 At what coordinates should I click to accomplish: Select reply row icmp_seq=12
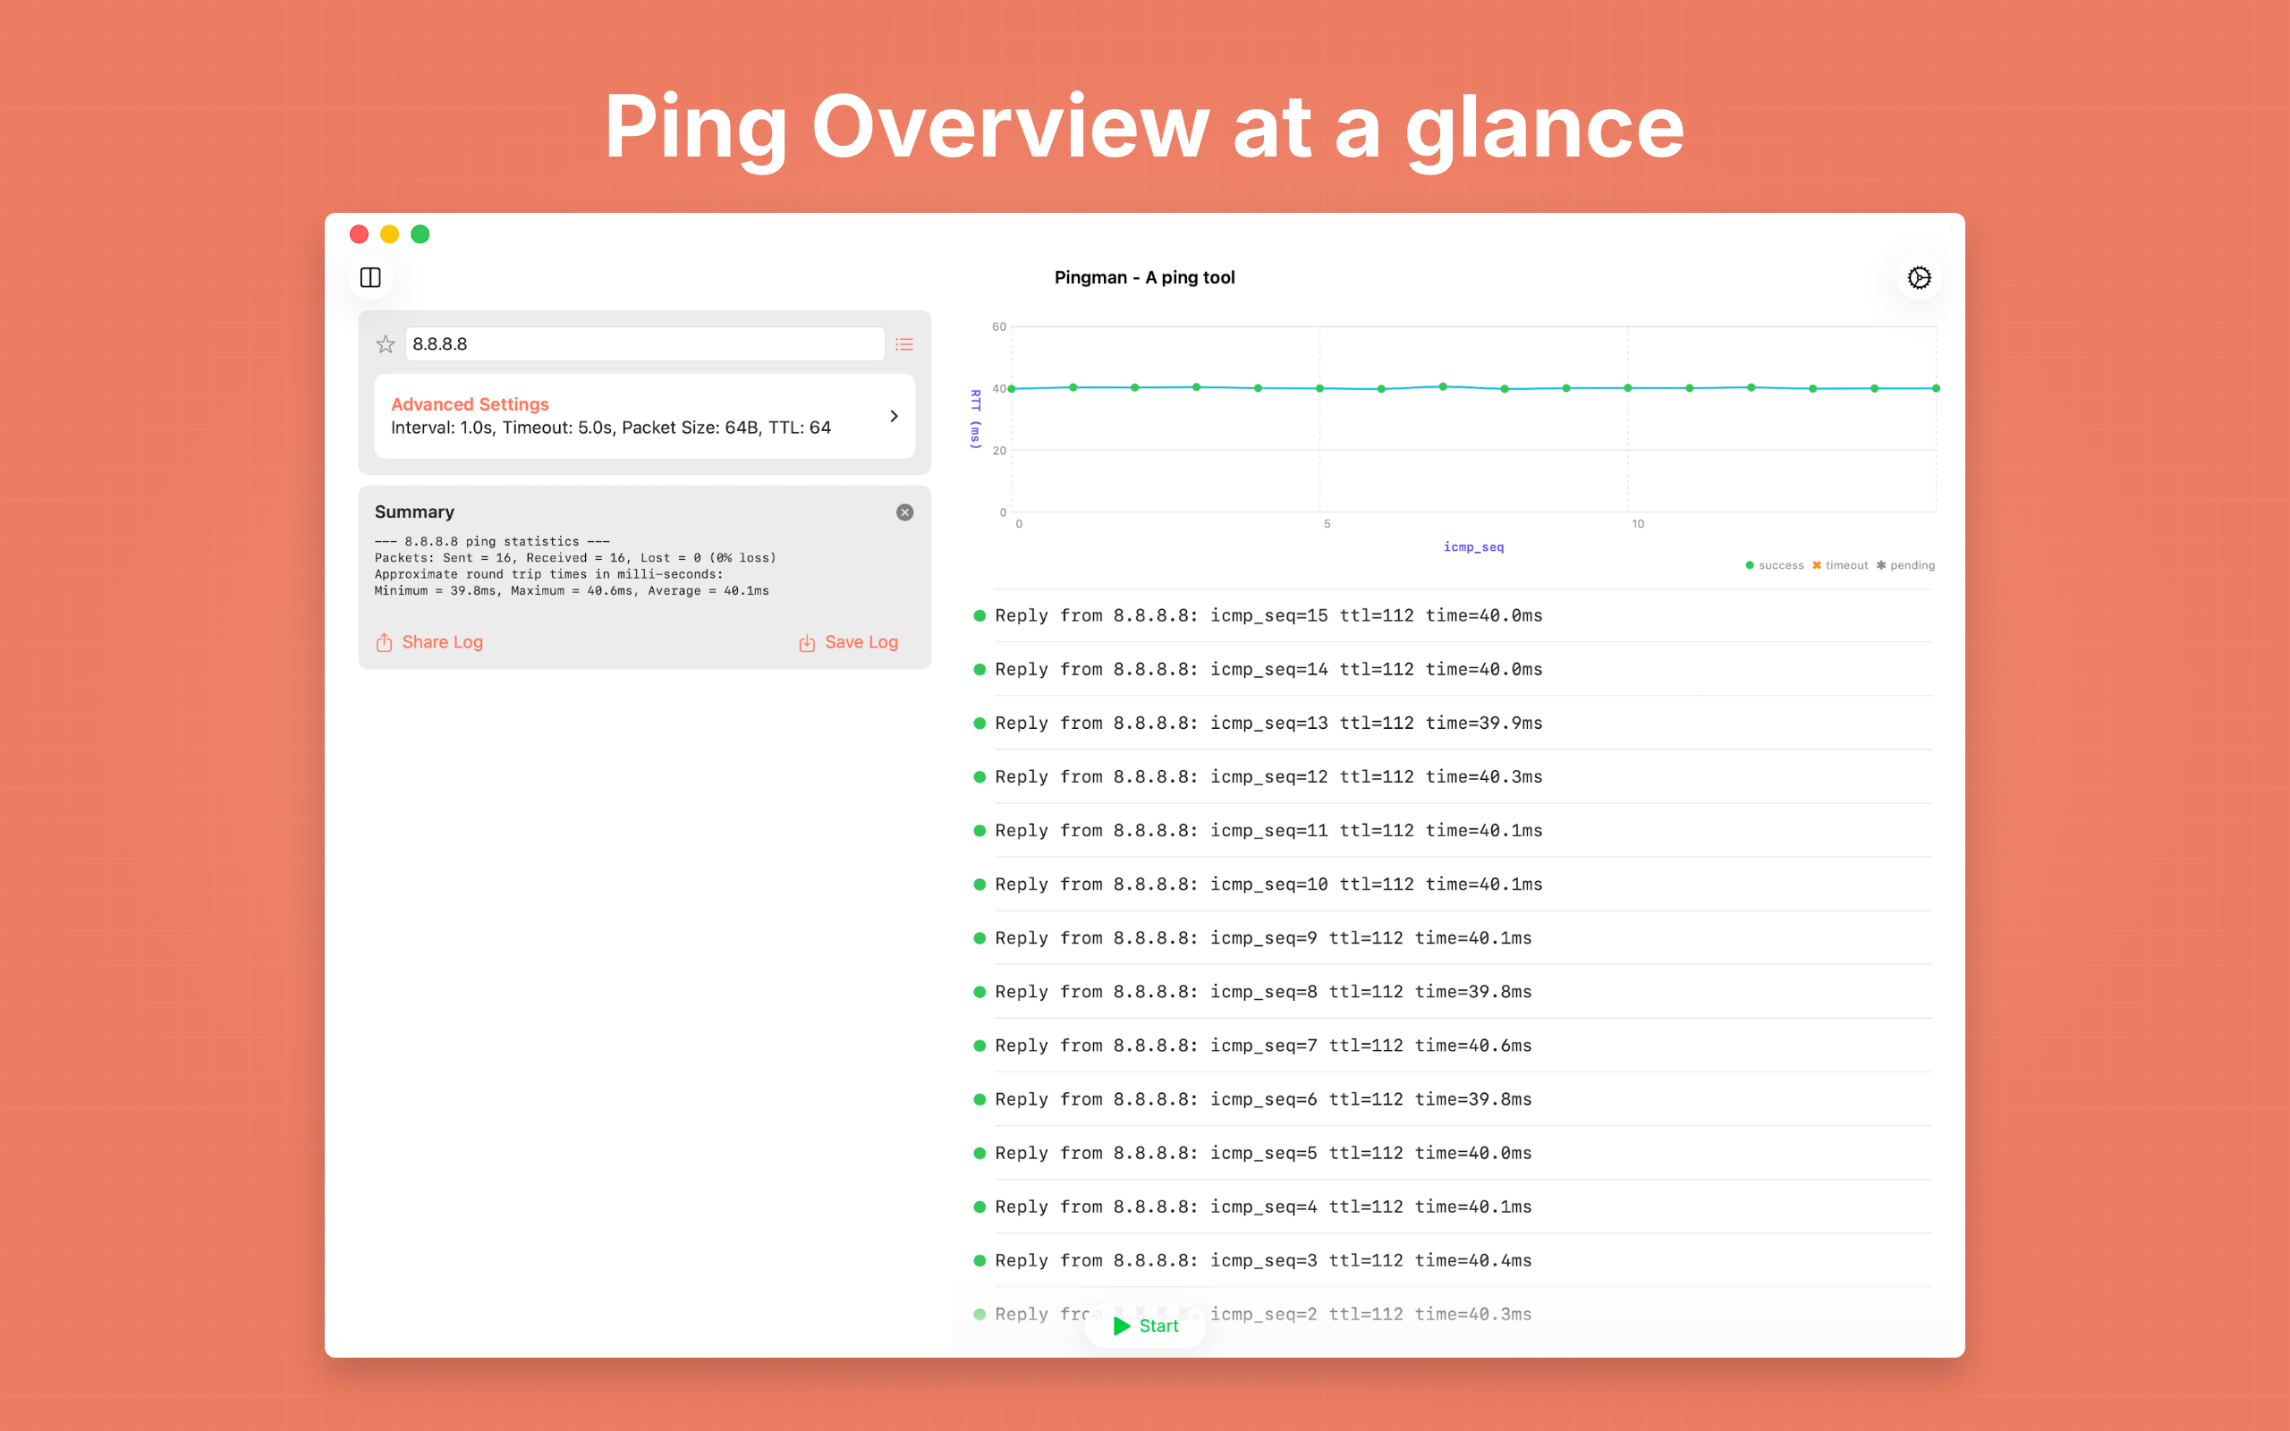click(x=1453, y=777)
